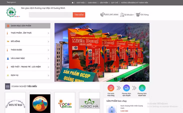Click the shopping cart icon

tap(138, 15)
